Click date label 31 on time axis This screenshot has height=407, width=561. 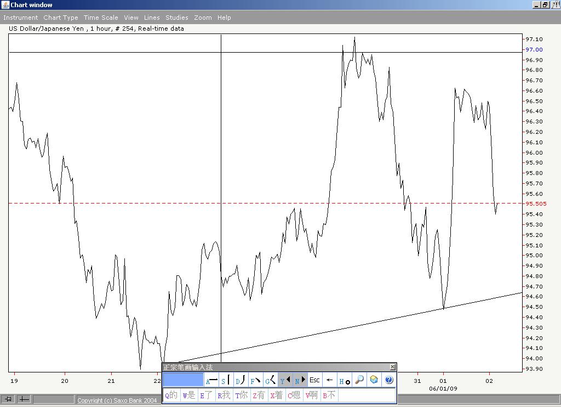(417, 381)
